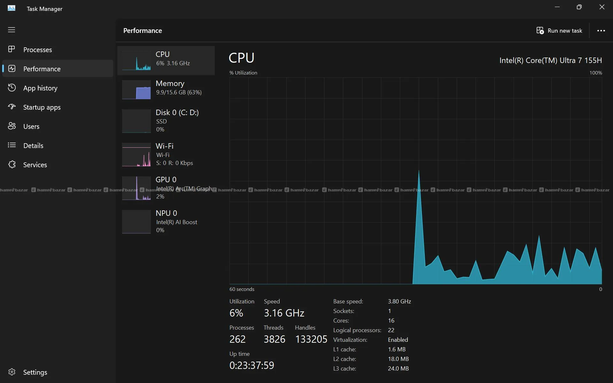Open the Details page
Image resolution: width=613 pixels, height=383 pixels.
(58, 145)
